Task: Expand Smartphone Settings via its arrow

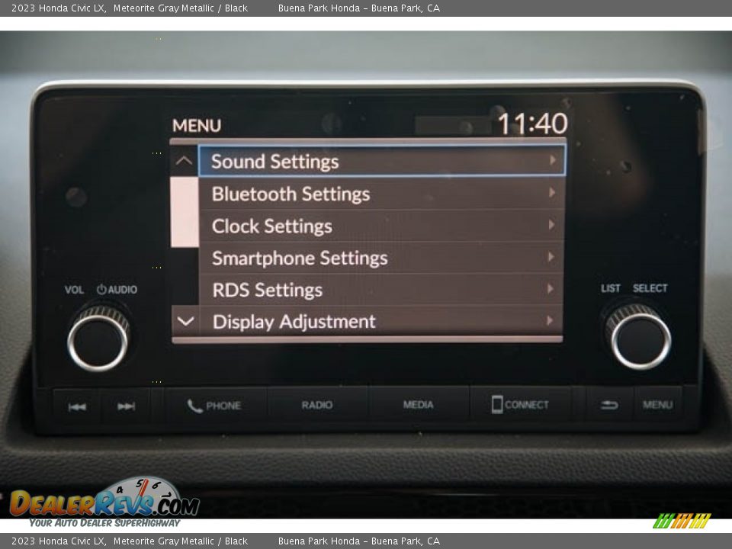Action: 552,257
